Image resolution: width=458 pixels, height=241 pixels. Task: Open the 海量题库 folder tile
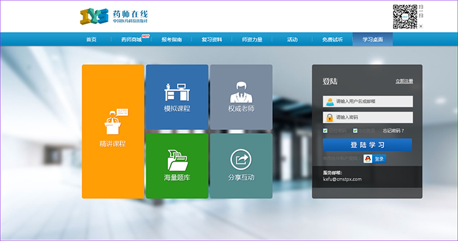(x=177, y=166)
